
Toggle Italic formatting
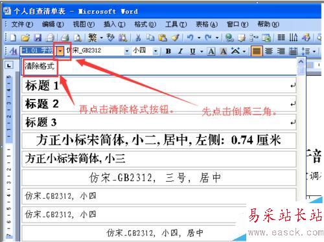pyautogui.click(x=181, y=51)
